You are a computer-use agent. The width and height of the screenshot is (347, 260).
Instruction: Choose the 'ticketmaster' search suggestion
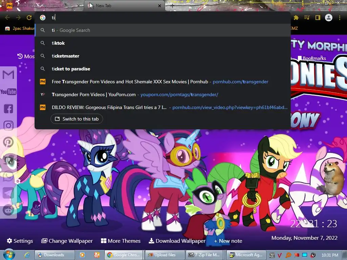click(163, 56)
